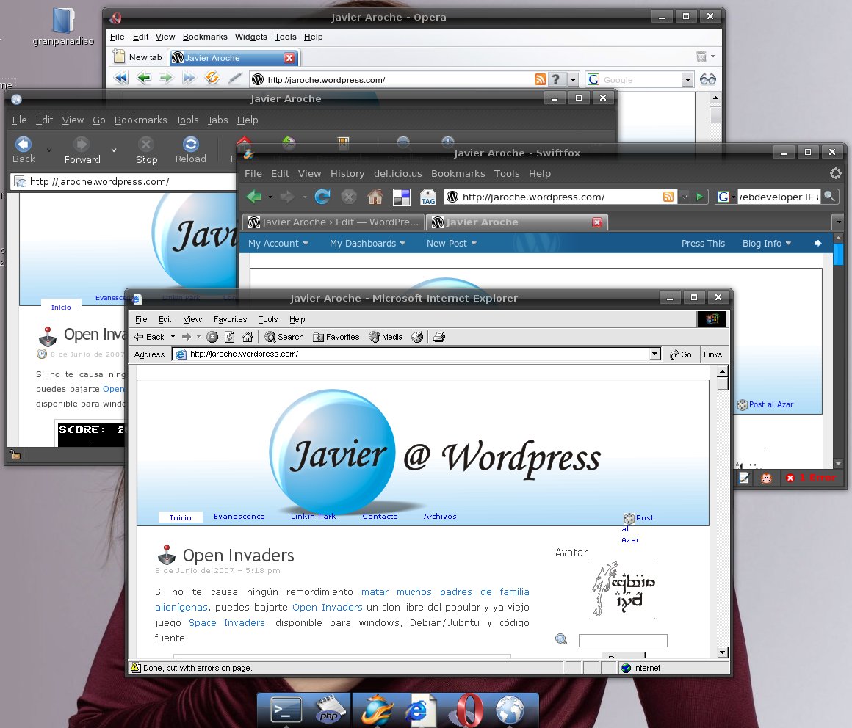Open the Archivos link in the IE page
This screenshot has height=728, width=852.
[x=440, y=516]
